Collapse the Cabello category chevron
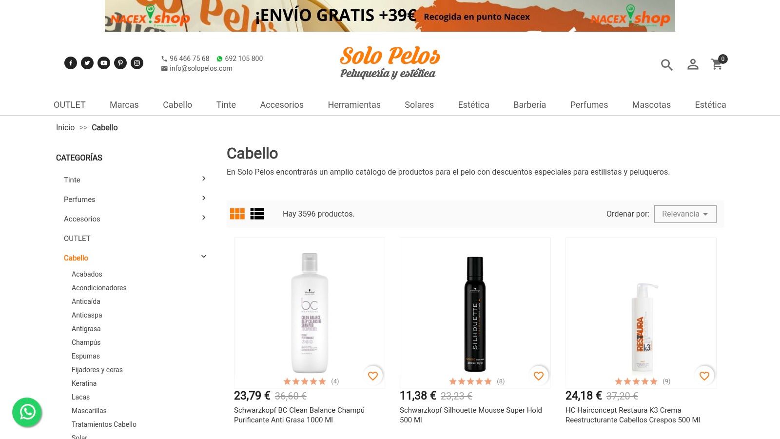Viewport: 780px width, 439px height. click(204, 257)
